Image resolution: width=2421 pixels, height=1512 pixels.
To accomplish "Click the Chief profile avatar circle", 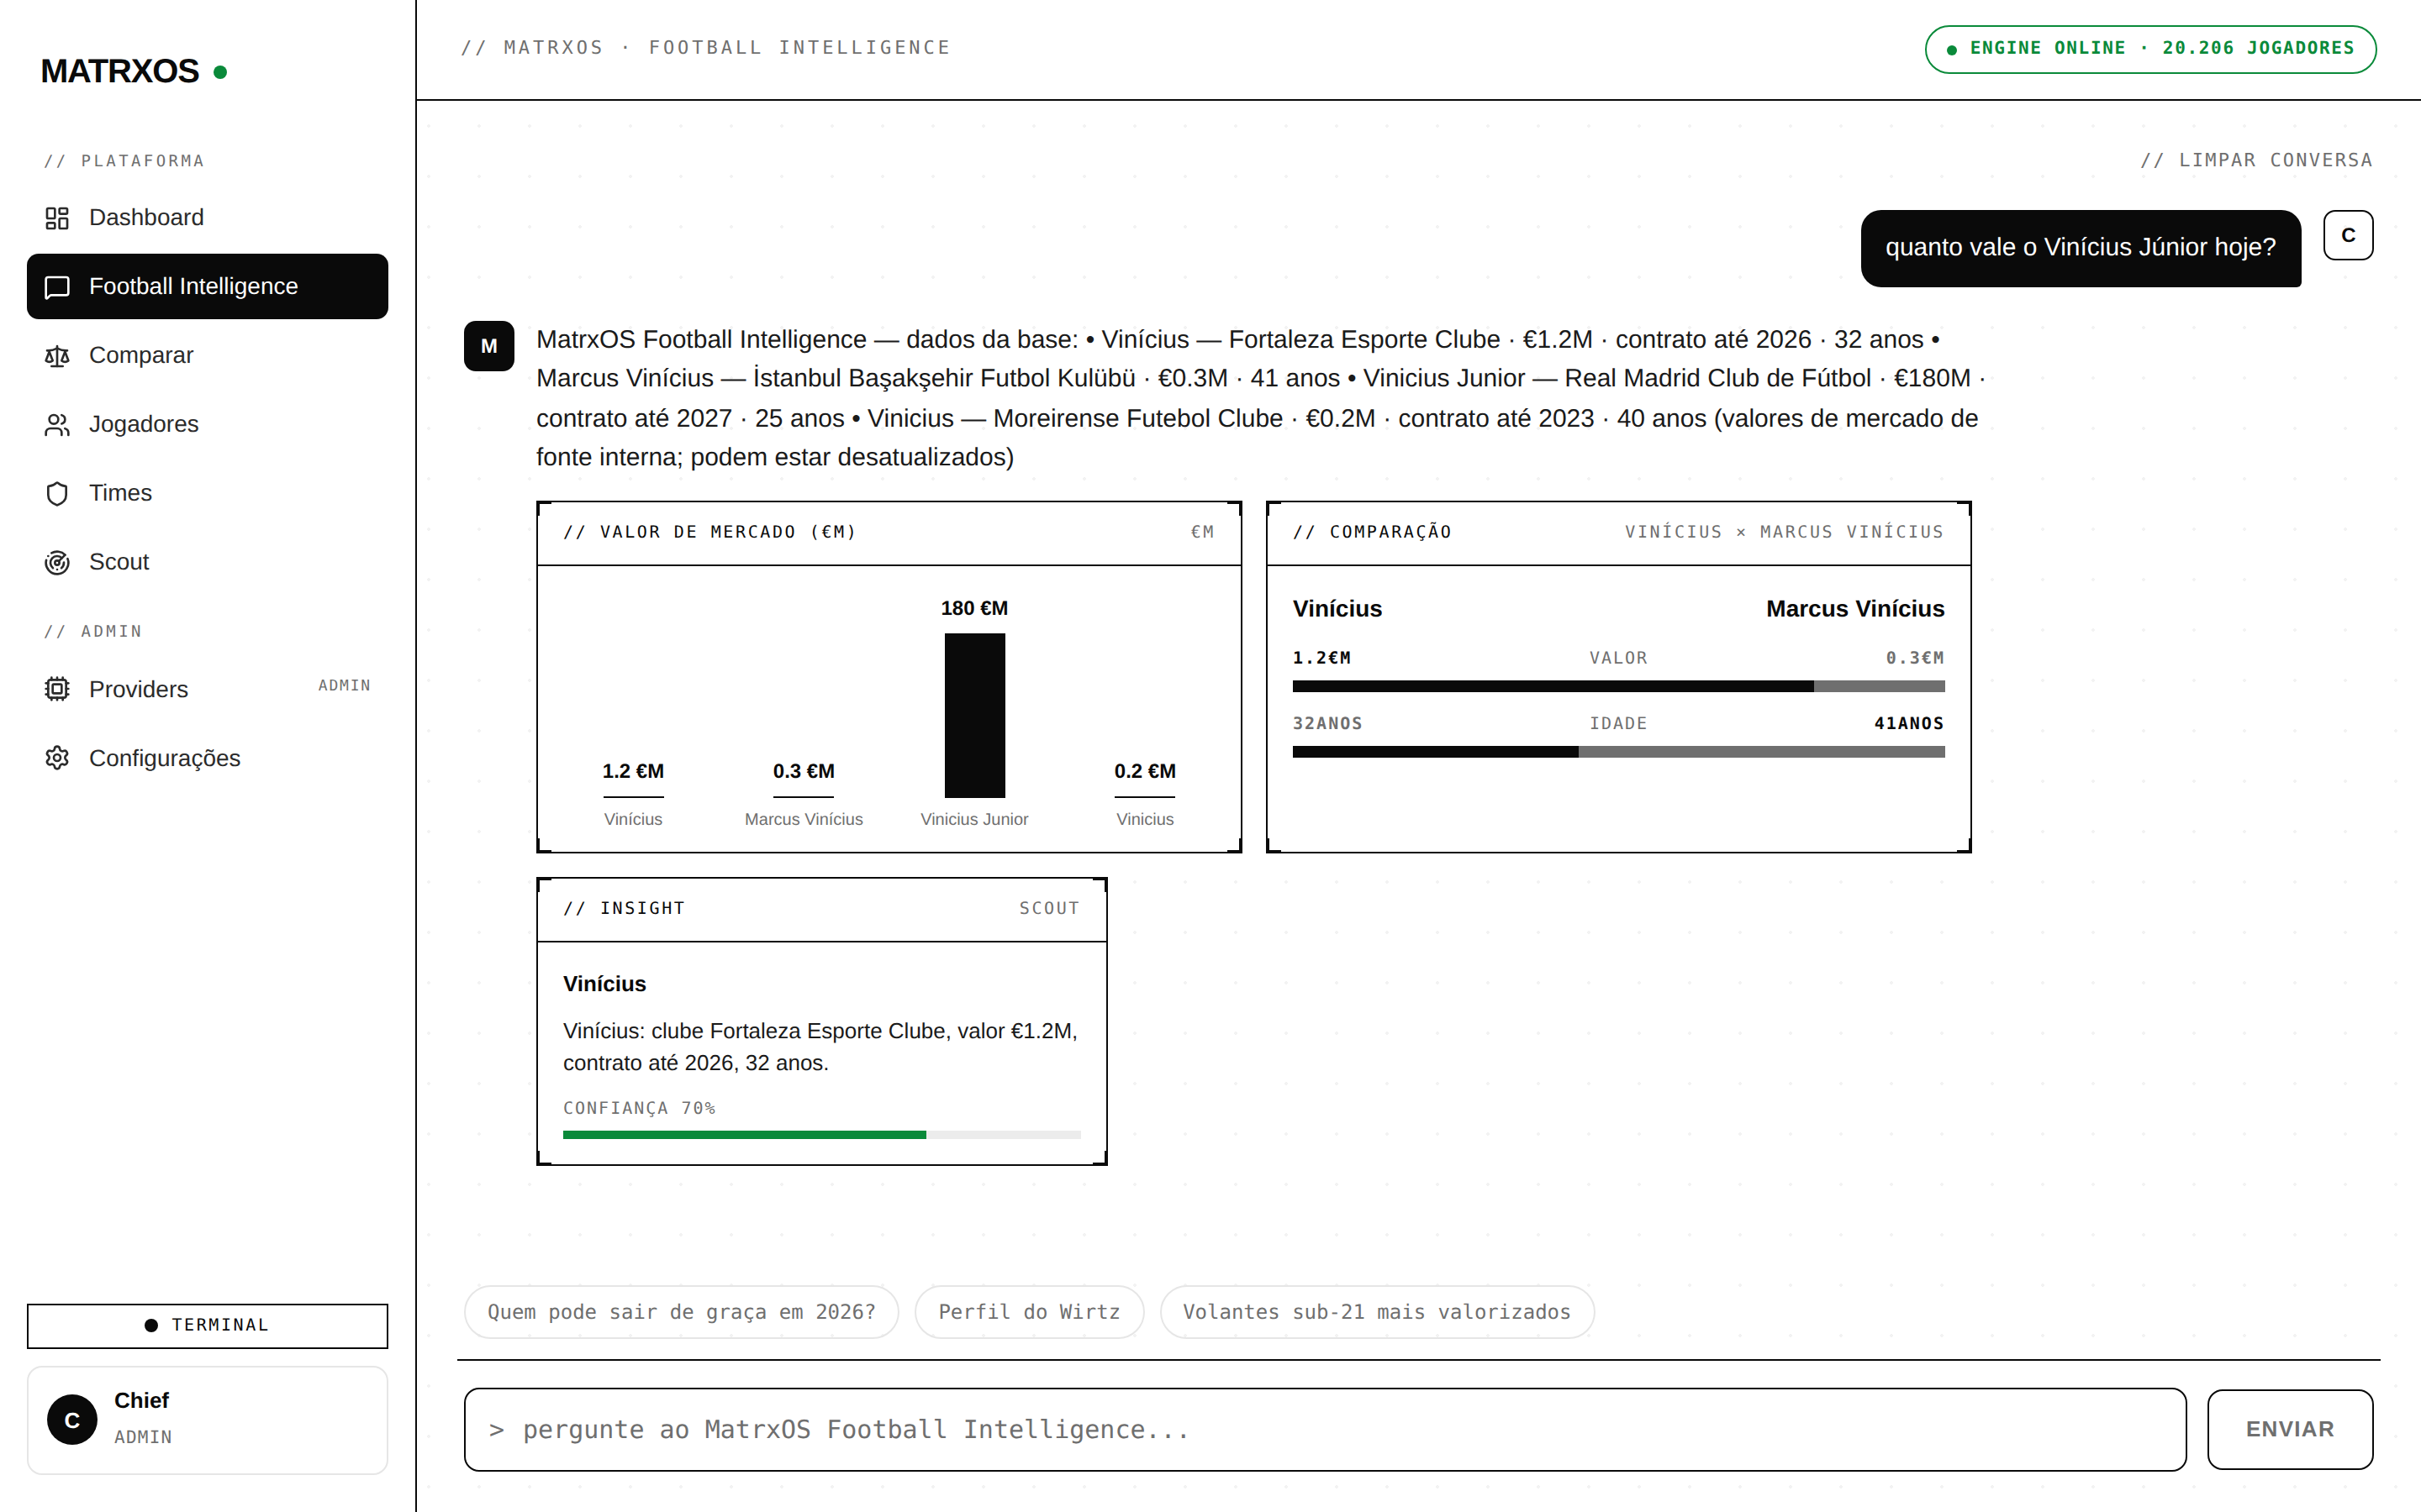I will point(72,1420).
